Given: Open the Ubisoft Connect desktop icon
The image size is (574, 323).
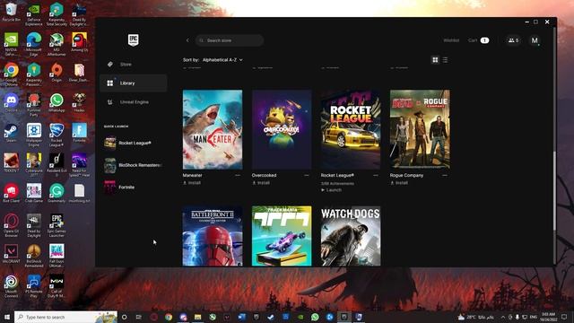Looking at the screenshot, I should click(12, 286).
